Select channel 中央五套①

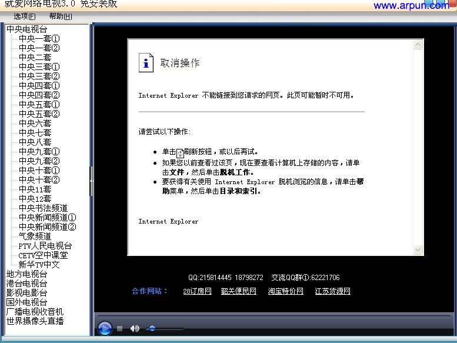(39, 104)
